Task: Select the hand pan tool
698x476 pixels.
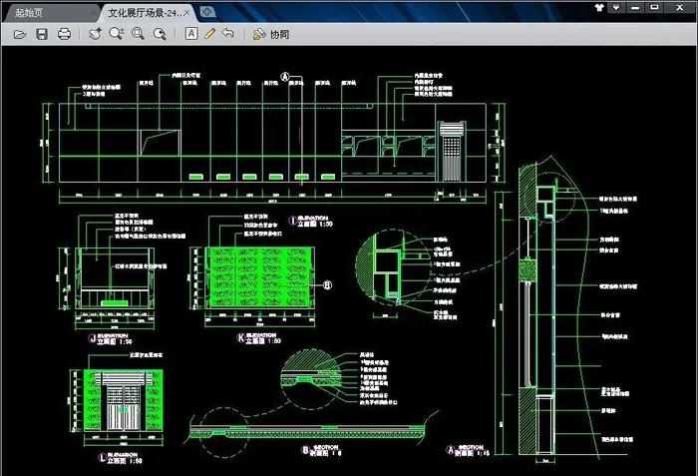Action: click(95, 34)
